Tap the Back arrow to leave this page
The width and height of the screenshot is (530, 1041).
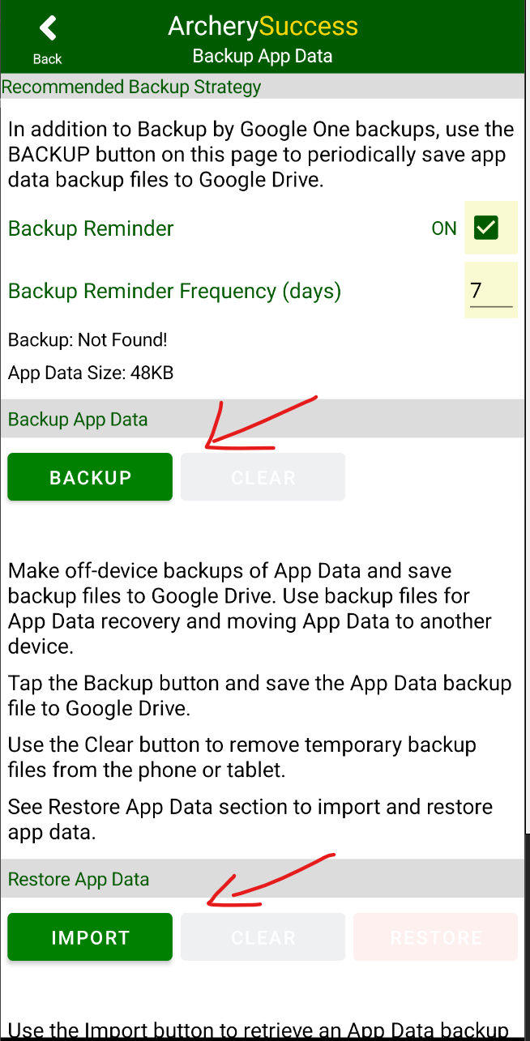coord(46,28)
